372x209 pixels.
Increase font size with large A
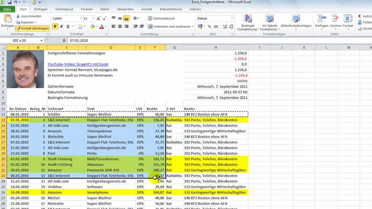click(98, 18)
